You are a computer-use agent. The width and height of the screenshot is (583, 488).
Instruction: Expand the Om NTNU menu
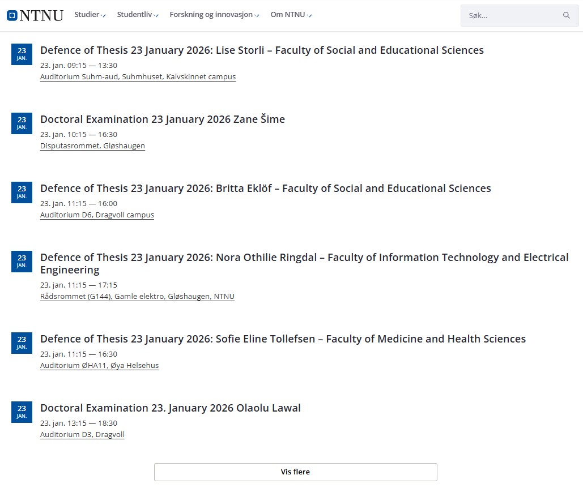291,15
